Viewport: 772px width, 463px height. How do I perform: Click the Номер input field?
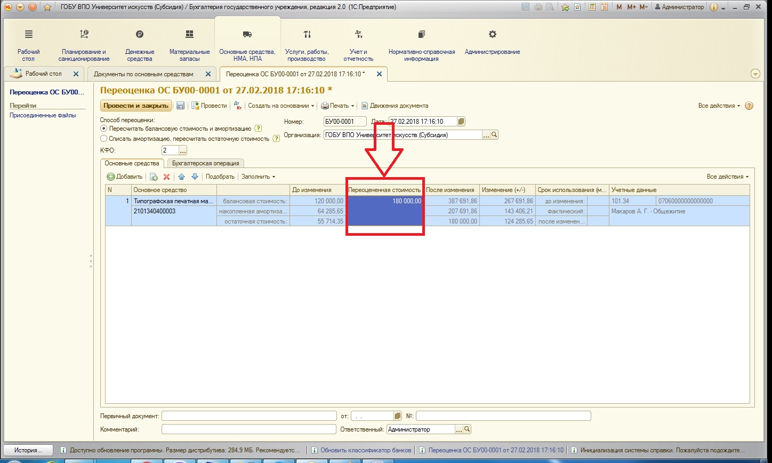click(345, 121)
